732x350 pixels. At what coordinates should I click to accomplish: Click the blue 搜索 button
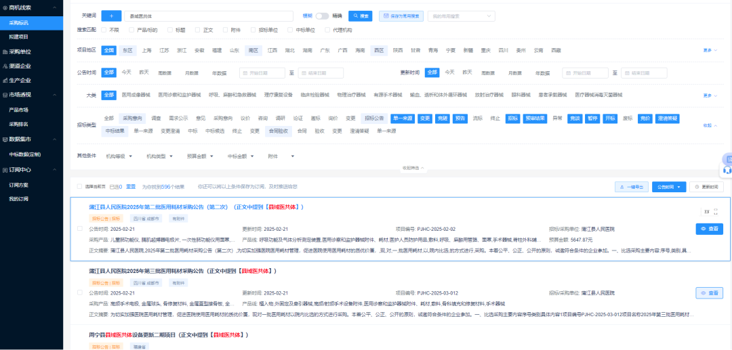(x=361, y=16)
